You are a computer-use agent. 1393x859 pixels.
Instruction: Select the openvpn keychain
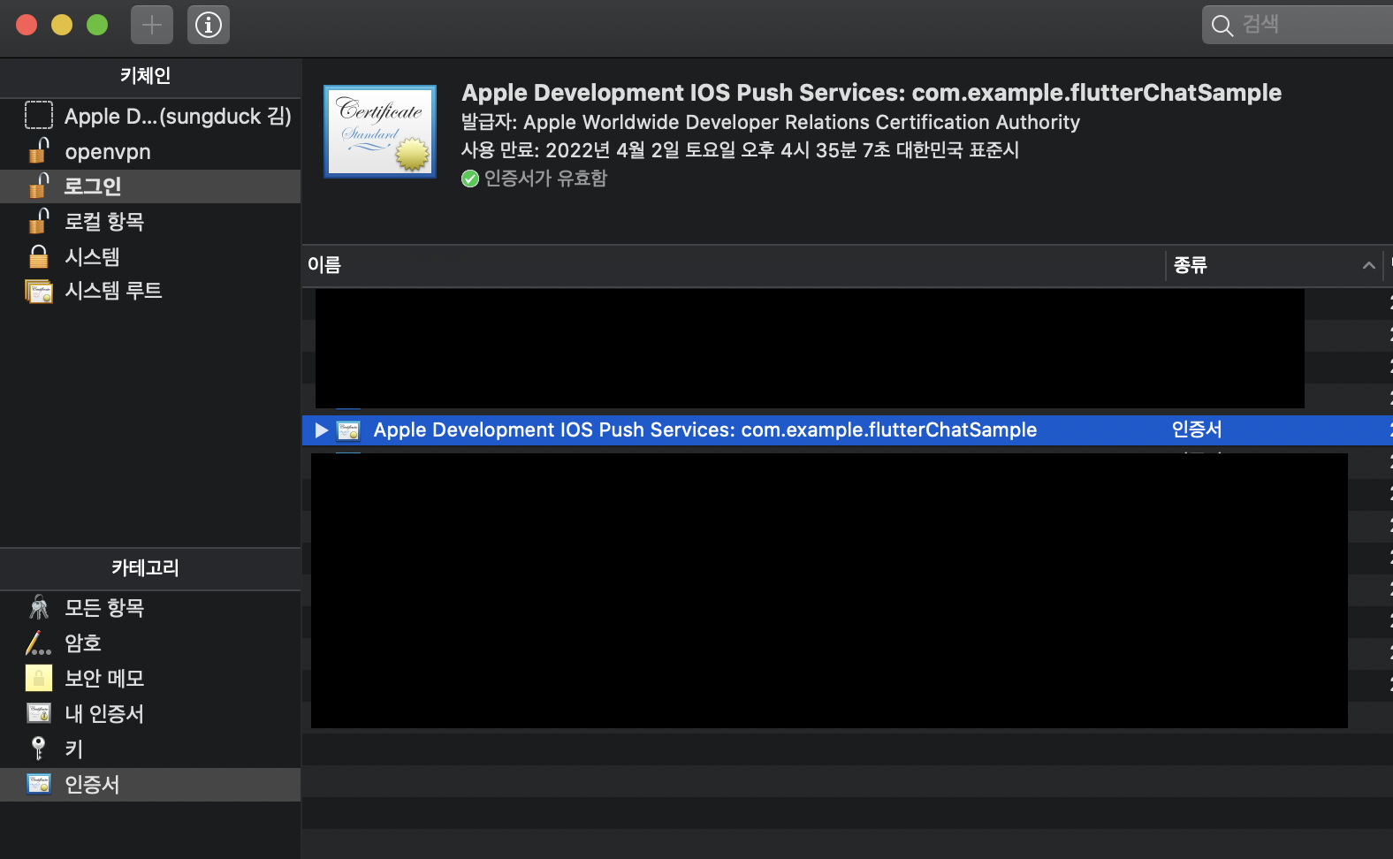pyautogui.click(x=150, y=151)
